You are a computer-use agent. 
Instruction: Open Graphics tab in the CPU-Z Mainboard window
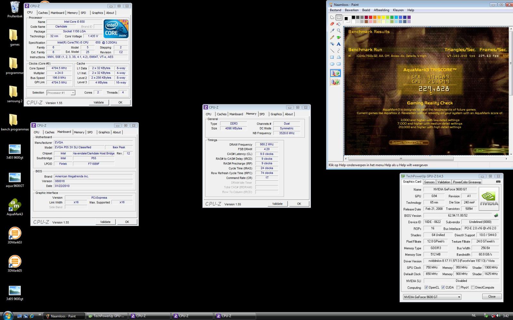coord(104,132)
